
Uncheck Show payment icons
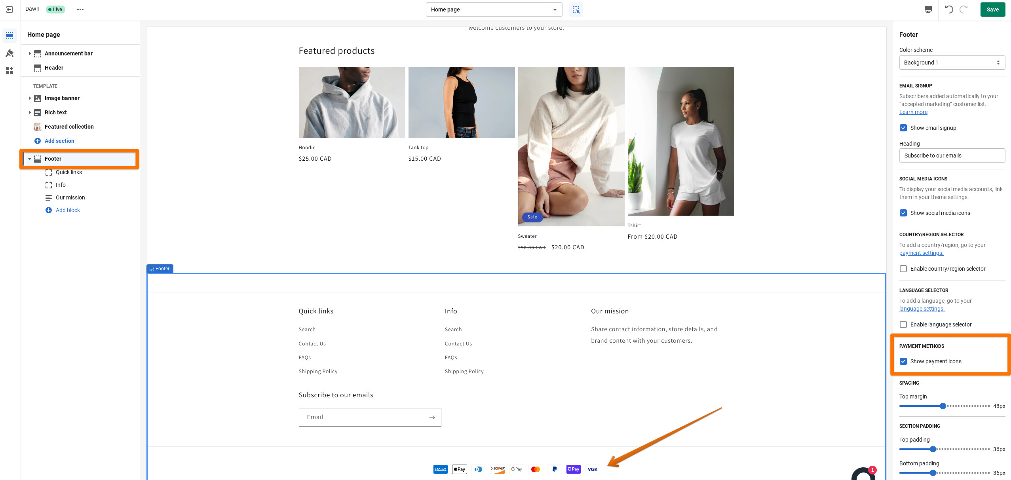(903, 361)
